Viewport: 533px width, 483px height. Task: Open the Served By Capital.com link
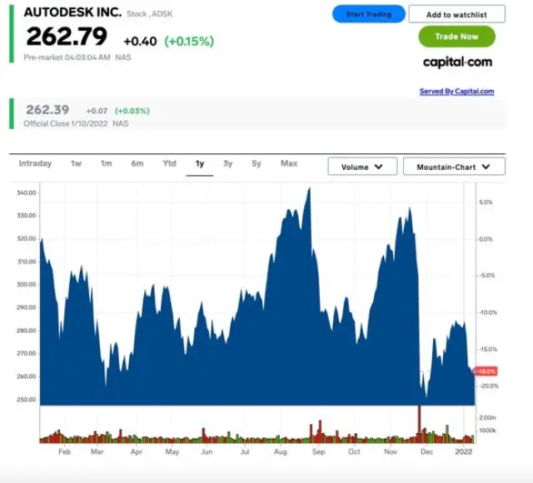tap(456, 92)
